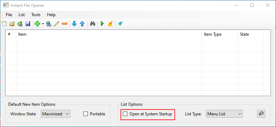The image size is (276, 127).
Task: Edit the selected item with the pencil icon
Action: click(57, 24)
